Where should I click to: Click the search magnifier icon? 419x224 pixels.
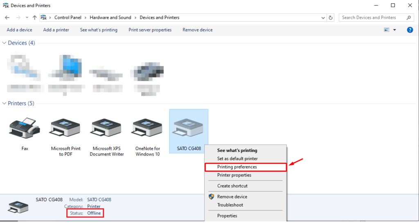409,18
